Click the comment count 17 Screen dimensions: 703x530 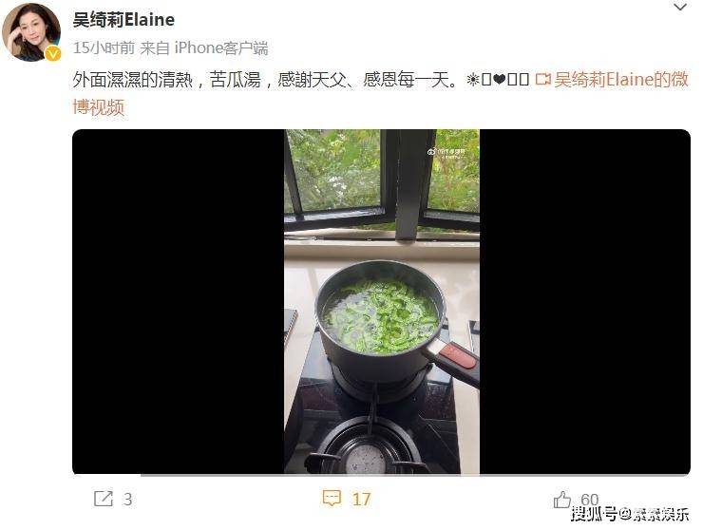361,500
